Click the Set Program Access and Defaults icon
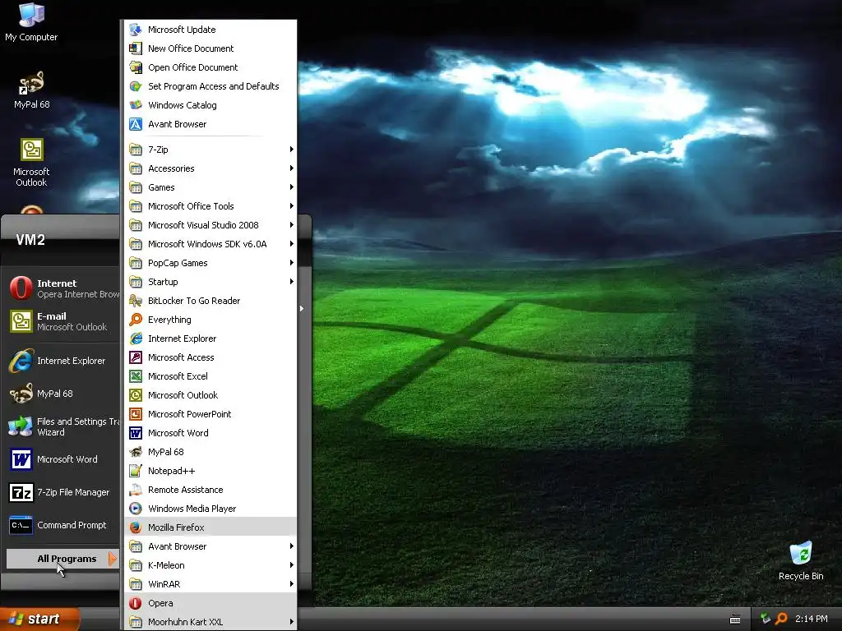The height and width of the screenshot is (631, 842). point(136,85)
